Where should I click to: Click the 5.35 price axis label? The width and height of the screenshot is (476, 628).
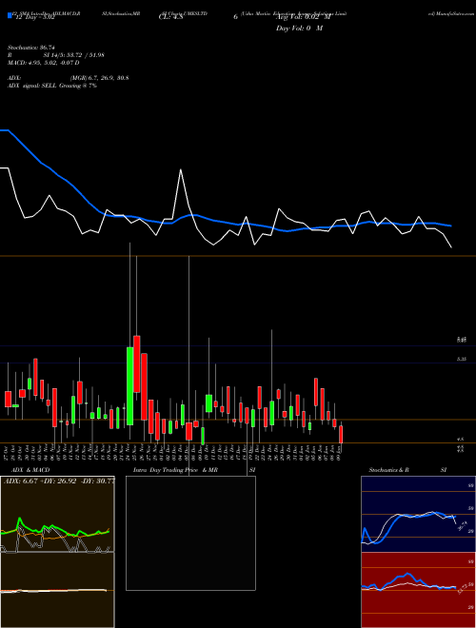point(461,360)
